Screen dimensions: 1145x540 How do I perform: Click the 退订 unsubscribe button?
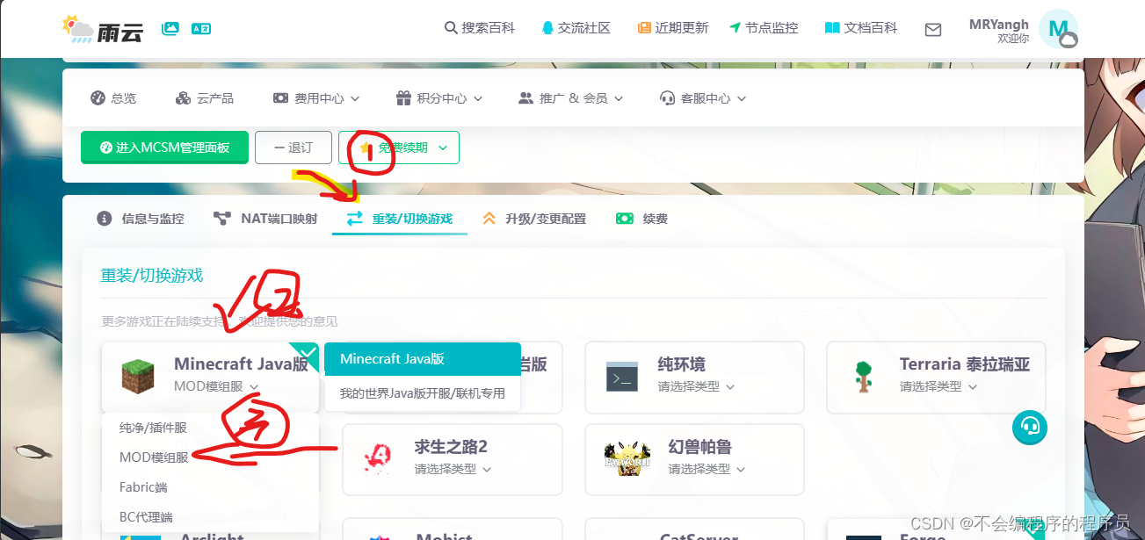(x=293, y=148)
